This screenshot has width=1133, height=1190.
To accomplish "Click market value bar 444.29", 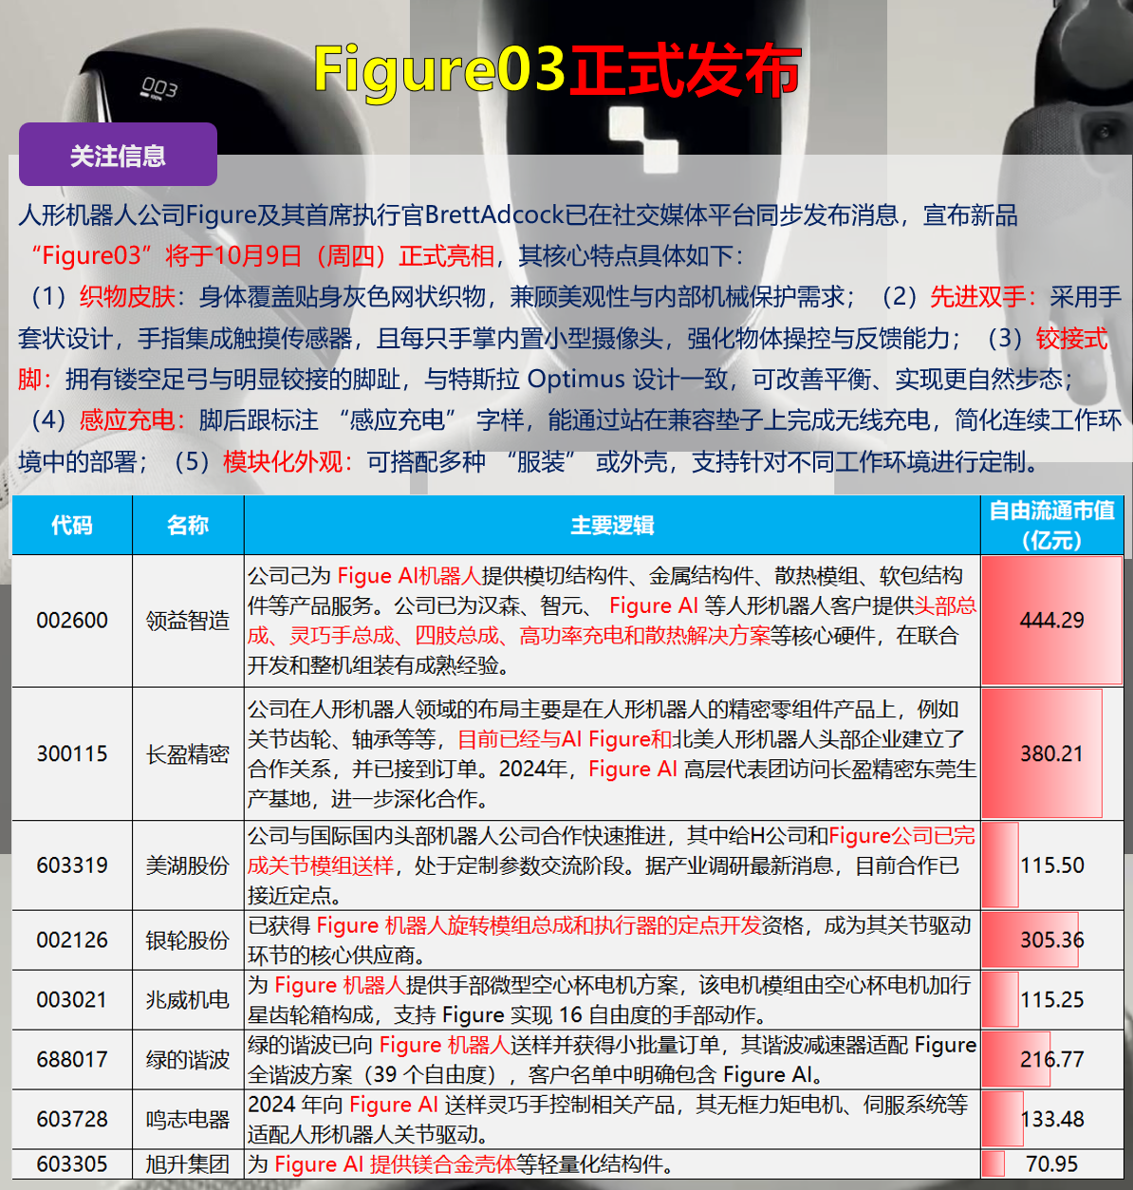I will tap(1051, 621).
